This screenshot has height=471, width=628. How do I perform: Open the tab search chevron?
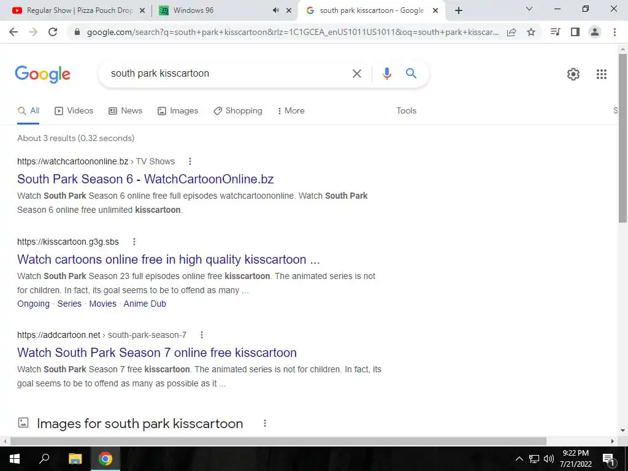tap(529, 9)
